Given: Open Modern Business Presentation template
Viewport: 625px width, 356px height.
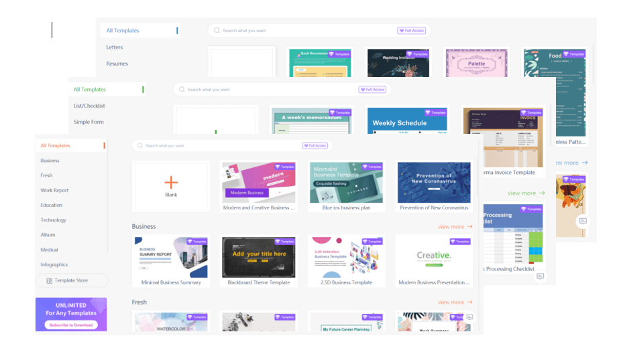Looking at the screenshot, I should 434,262.
